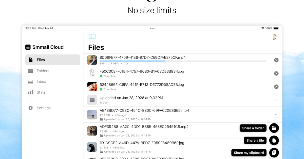The image size is (304, 159).
Task: Open more options for the 9:32 PM folder
Action: click(275, 100)
